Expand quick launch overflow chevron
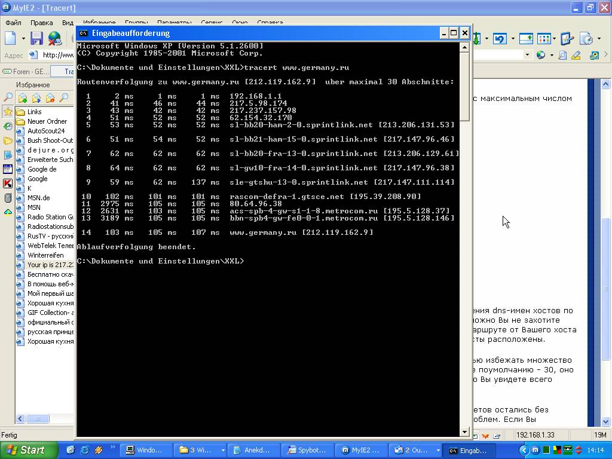The width and height of the screenshot is (612, 459). [113, 447]
